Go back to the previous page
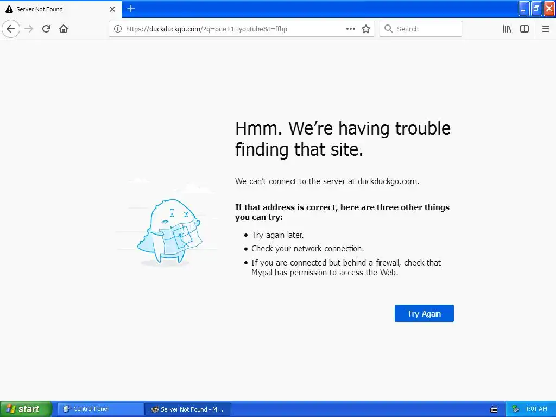 click(x=11, y=29)
